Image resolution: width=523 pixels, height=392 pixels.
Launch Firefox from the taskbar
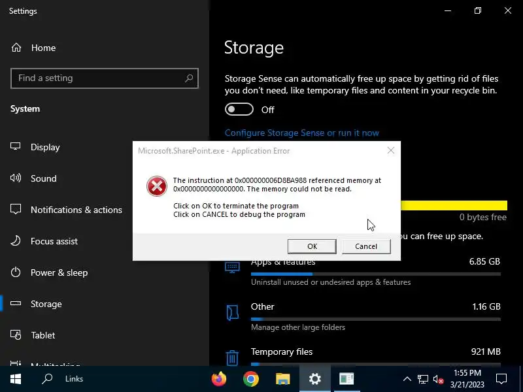tap(219, 379)
